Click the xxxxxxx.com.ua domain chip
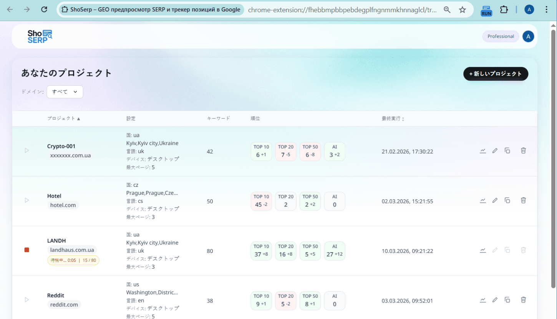Screen dimensions: 557x319 pyautogui.click(x=71, y=156)
